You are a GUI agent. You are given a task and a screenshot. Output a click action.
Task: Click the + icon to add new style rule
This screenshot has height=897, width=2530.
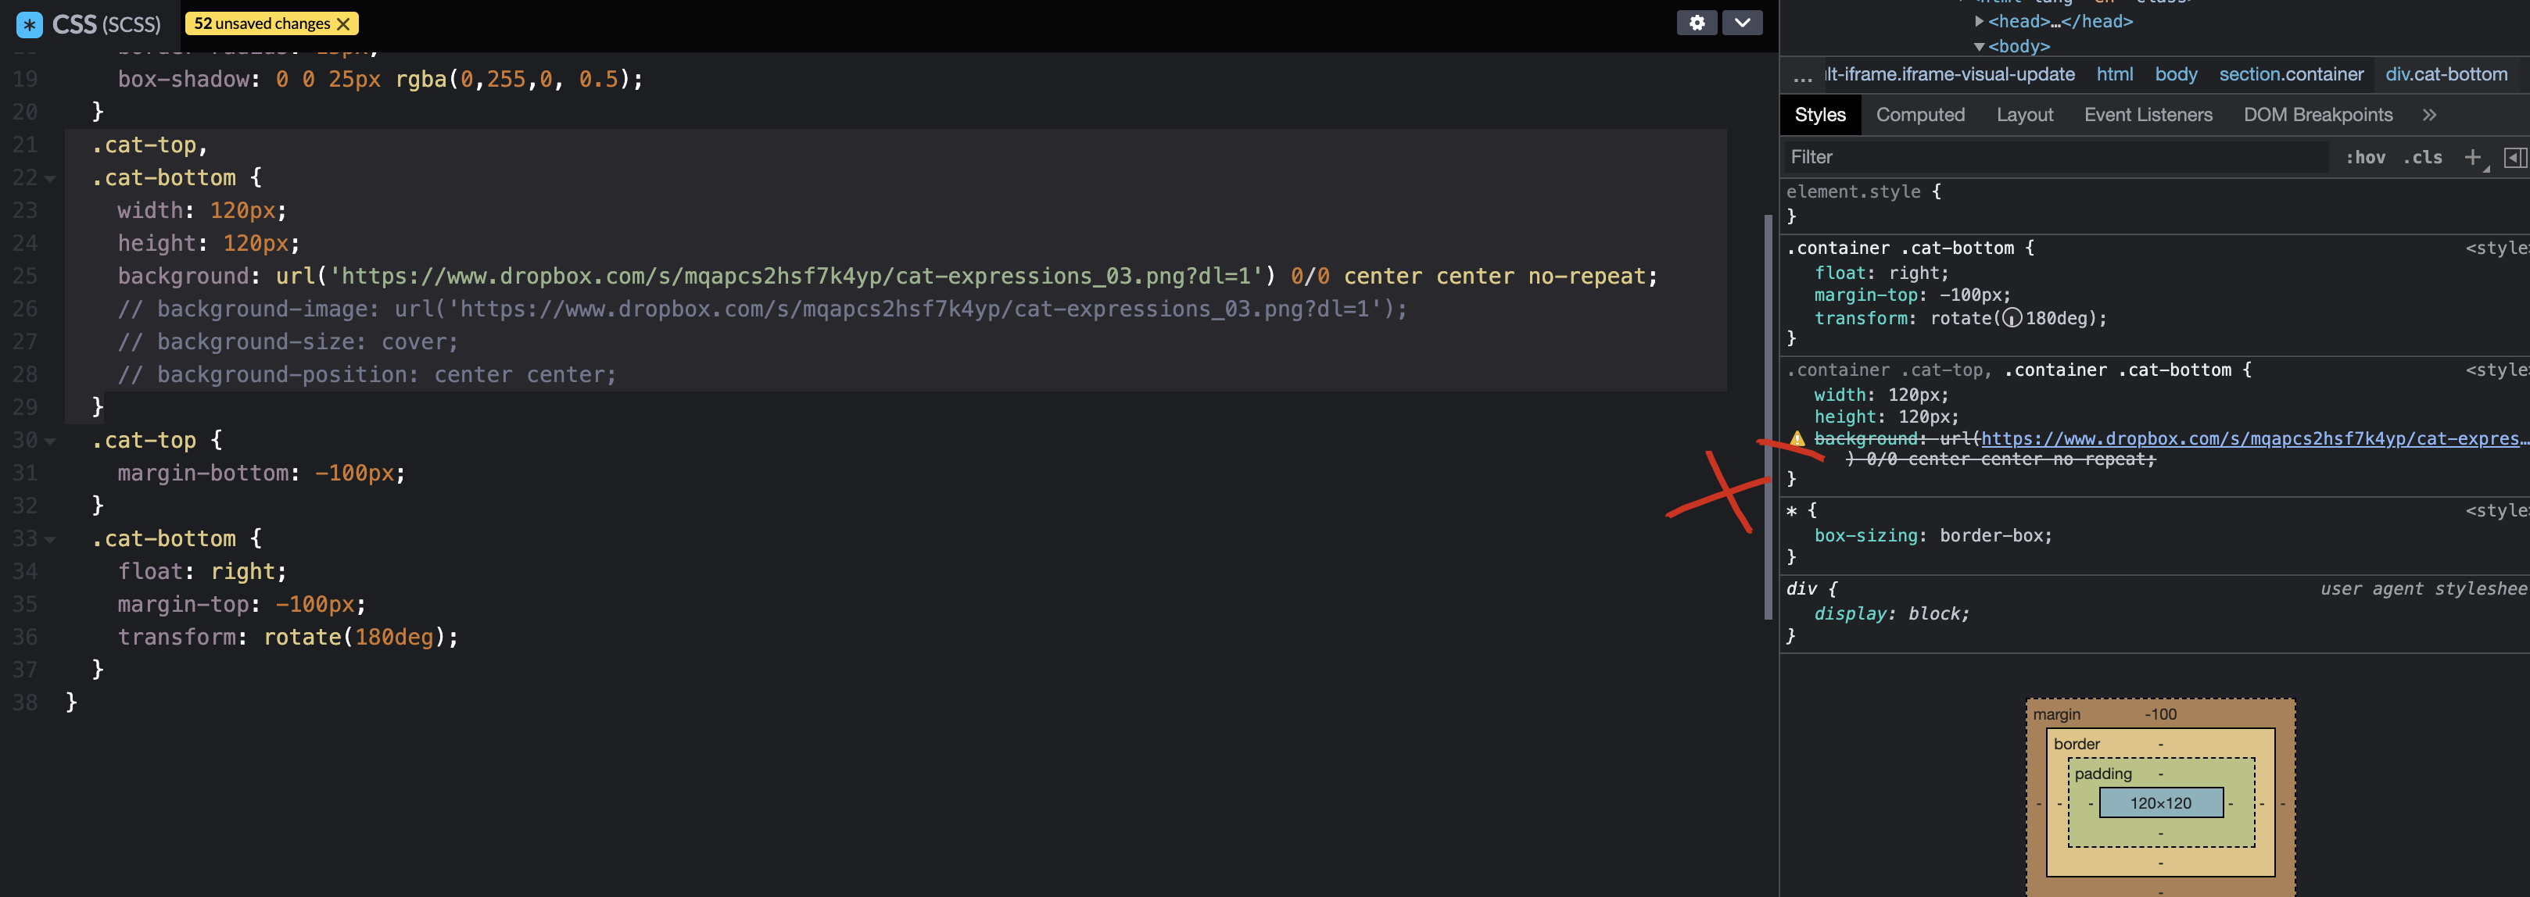click(2471, 156)
